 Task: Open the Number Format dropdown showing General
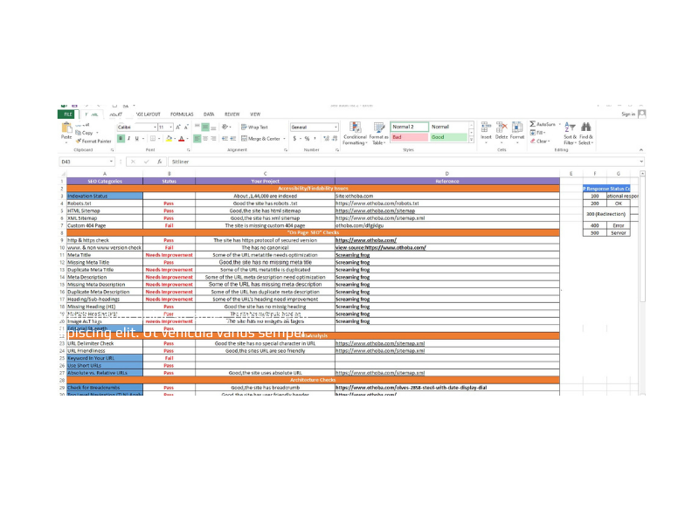(x=313, y=127)
